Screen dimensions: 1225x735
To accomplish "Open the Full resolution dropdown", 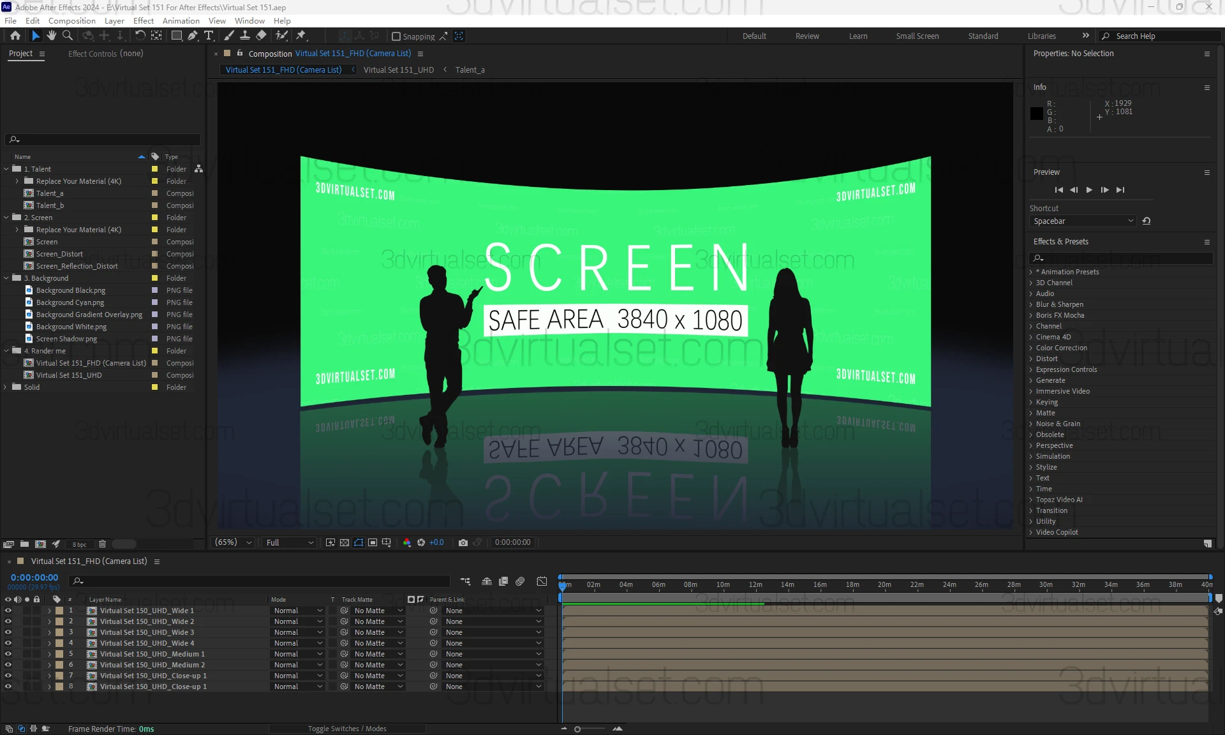I will pos(290,542).
